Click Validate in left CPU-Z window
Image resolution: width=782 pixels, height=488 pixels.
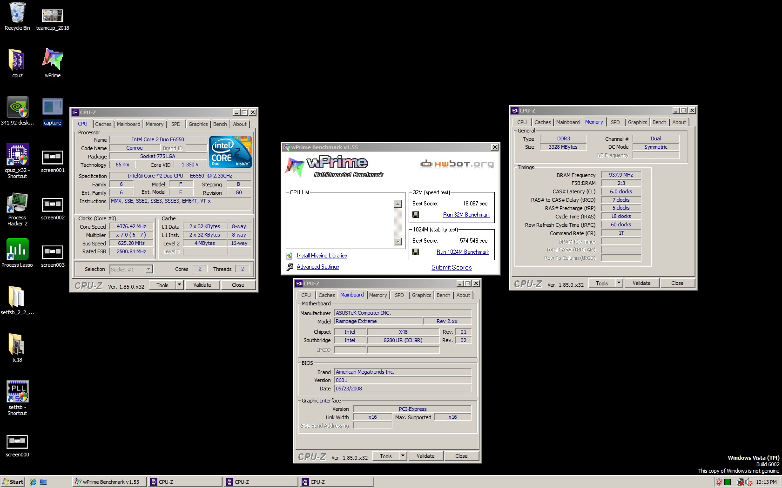202,285
